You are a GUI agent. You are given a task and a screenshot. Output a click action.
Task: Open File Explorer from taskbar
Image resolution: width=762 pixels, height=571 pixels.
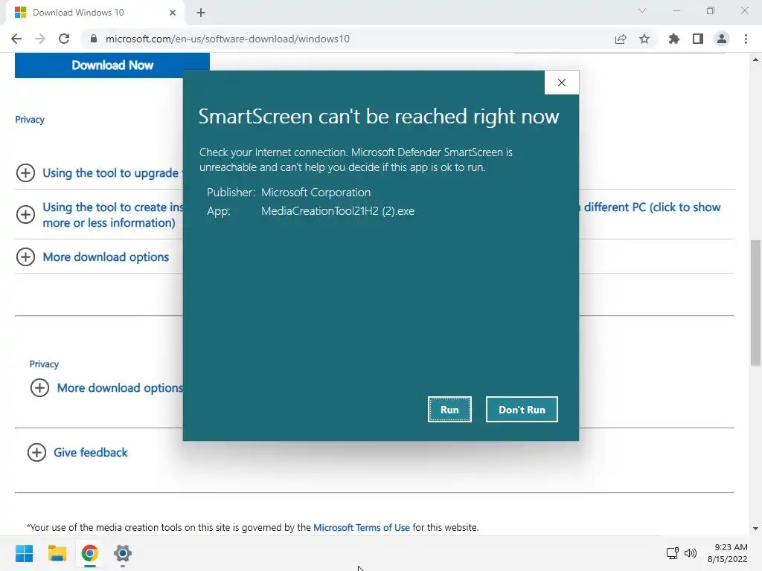[x=57, y=553]
